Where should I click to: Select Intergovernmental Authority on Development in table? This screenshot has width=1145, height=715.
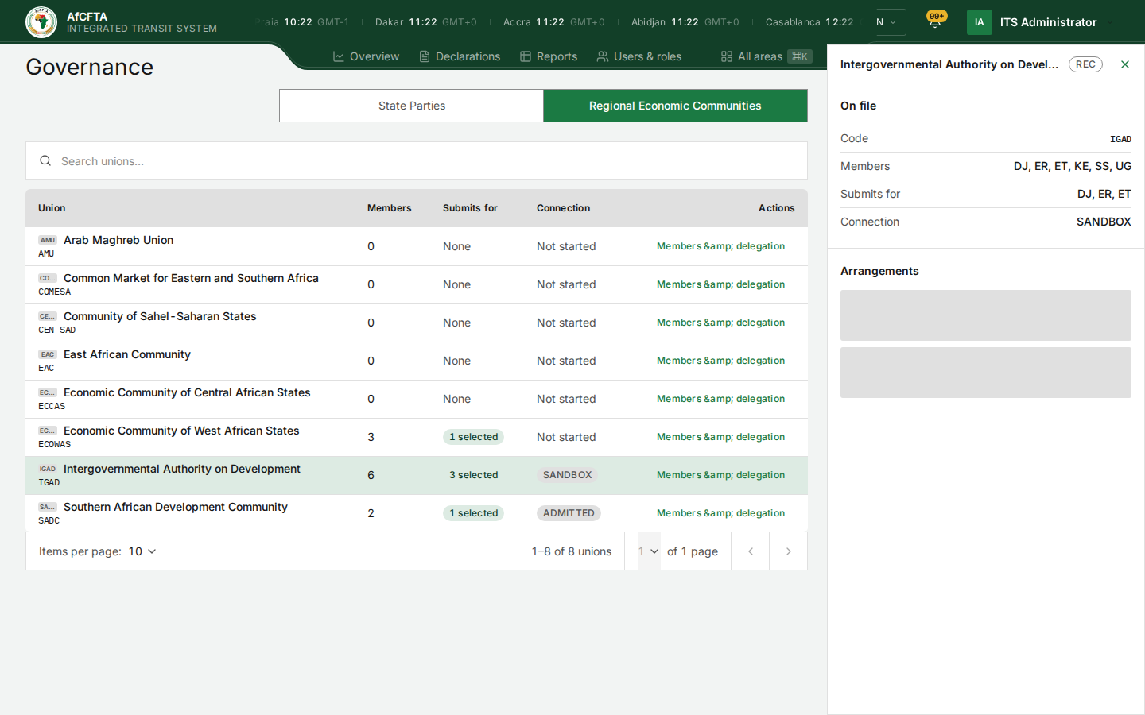182,469
